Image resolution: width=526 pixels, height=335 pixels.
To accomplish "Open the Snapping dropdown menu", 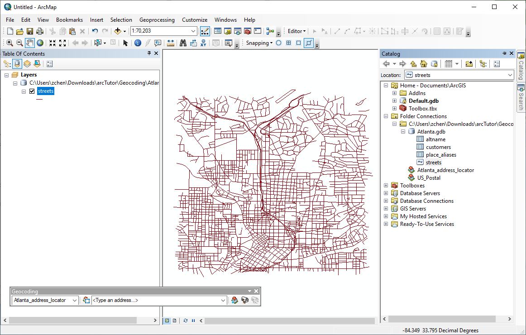I will click(259, 43).
